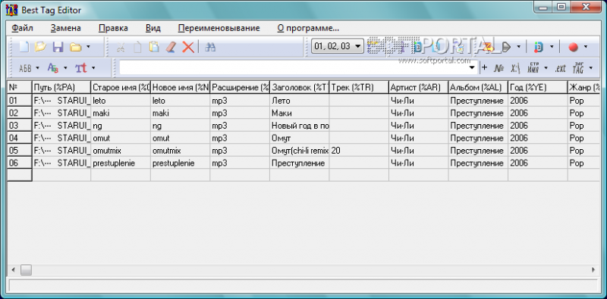Click the ID3 tag icon with red dot
This screenshot has height=299, width=607.
pos(539,47)
